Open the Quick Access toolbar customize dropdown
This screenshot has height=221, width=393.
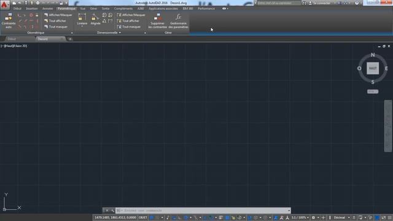tap(67, 3)
